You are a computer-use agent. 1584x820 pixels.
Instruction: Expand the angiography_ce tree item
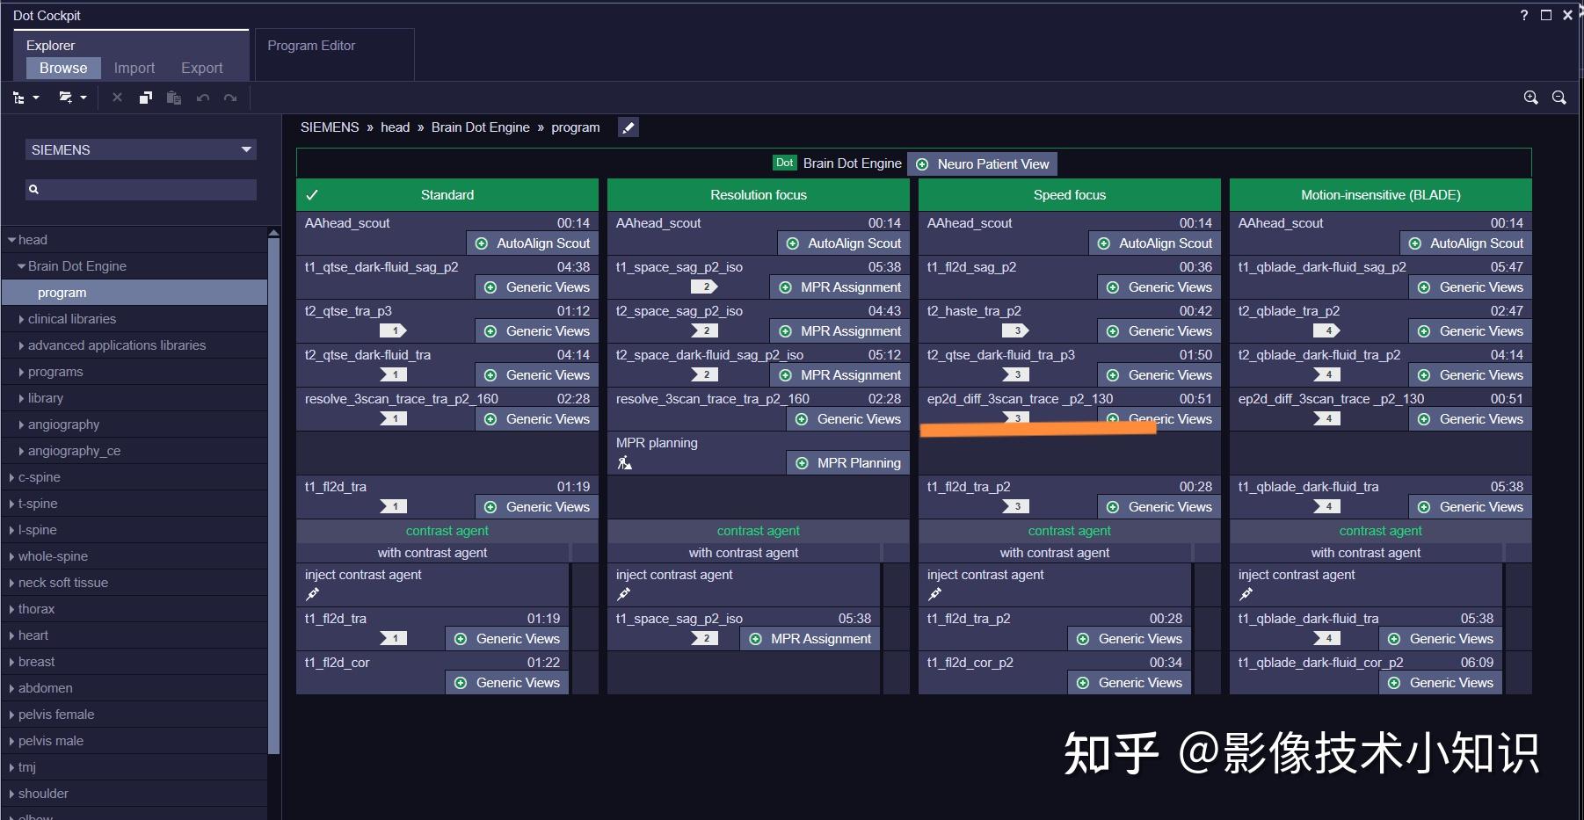click(x=21, y=450)
